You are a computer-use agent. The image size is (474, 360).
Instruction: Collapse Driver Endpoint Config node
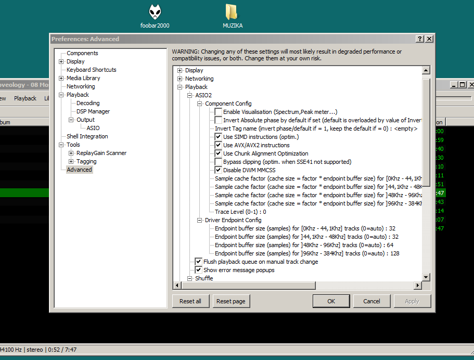coord(199,220)
